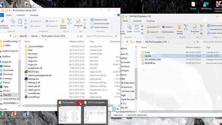This screenshot has width=222, height=125.
Task: Open quick access toolbar dropdown in Pro Evolution window
Action: click(x=9, y=10)
